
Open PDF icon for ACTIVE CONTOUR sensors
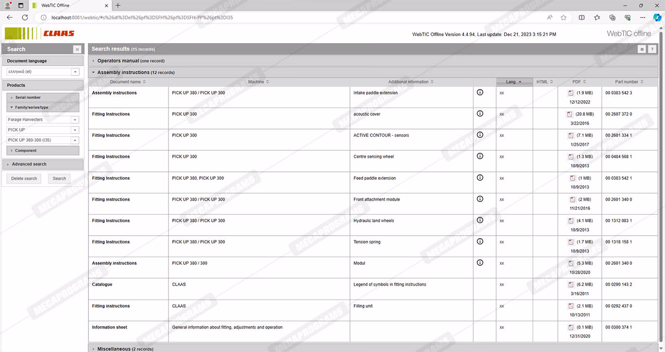pyautogui.click(x=572, y=135)
